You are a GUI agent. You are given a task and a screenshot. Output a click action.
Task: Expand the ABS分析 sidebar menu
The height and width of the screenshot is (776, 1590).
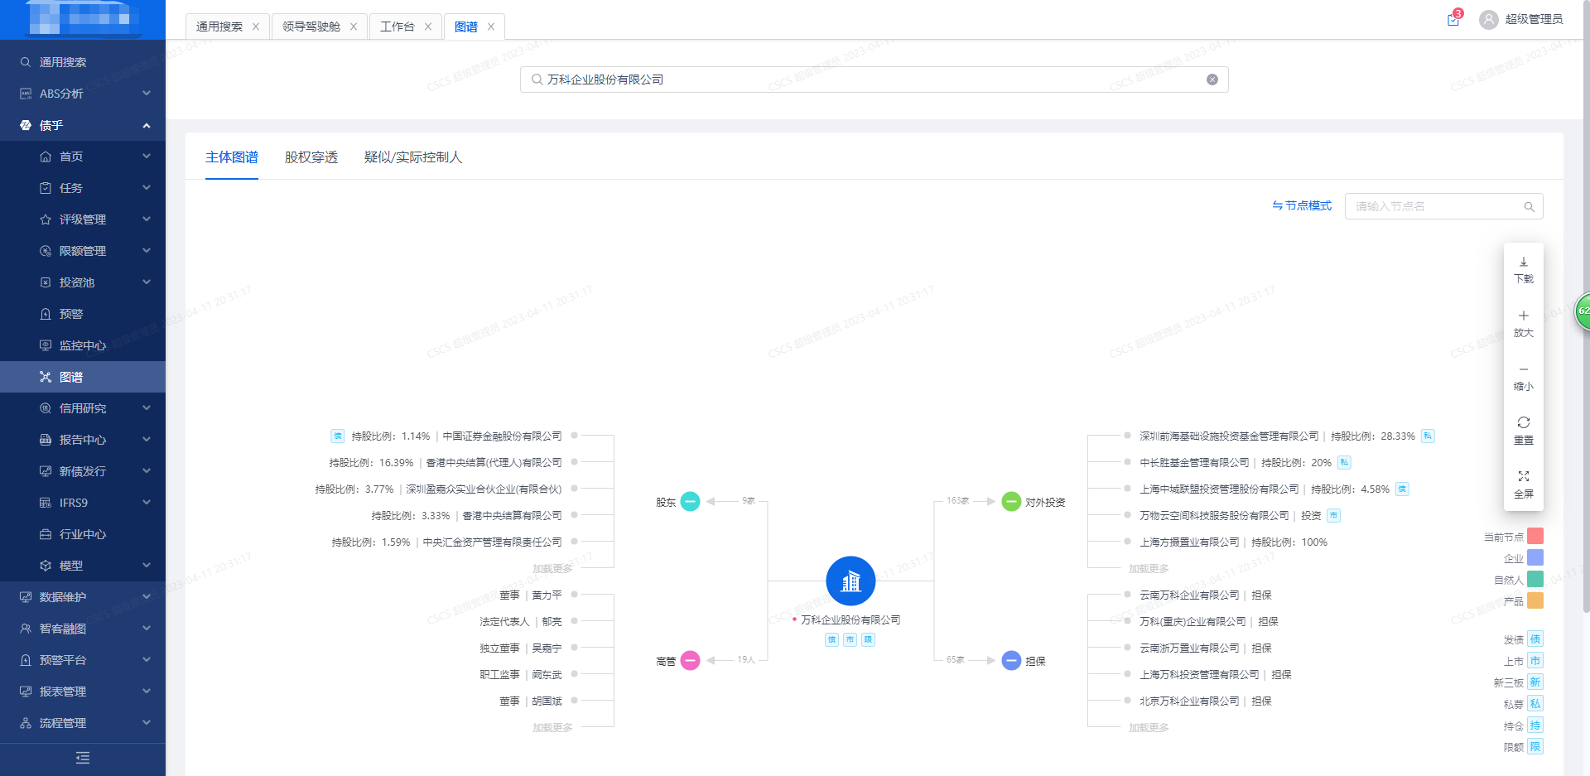[x=83, y=94]
